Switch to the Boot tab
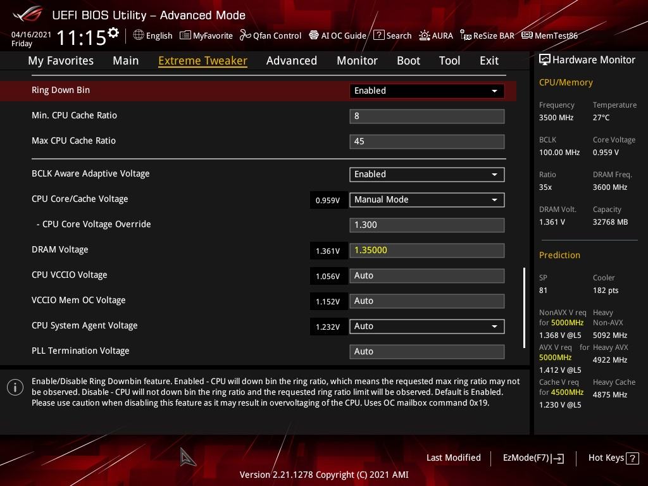Viewport: 648px width, 486px height. (408, 61)
